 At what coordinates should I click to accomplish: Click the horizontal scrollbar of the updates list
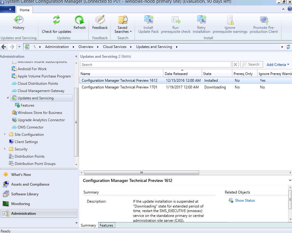(x=142, y=173)
